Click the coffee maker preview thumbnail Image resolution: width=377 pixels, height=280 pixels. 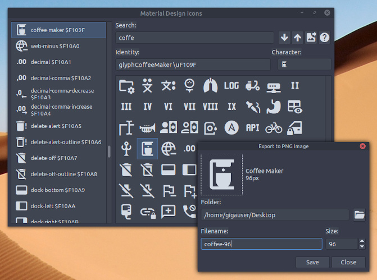222,175
